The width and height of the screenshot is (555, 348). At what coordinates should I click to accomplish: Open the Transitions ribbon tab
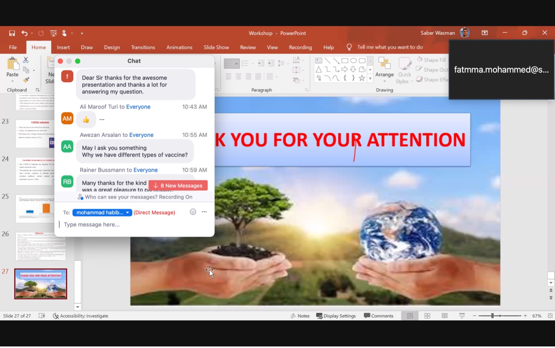(x=143, y=47)
